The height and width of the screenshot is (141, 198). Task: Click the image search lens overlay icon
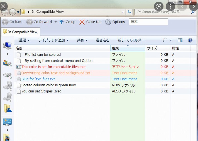pyautogui.click(x=159, y=6)
